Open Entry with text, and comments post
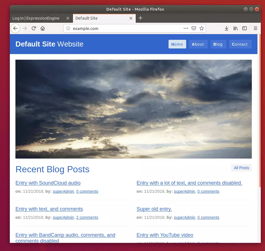 [x=49, y=209]
